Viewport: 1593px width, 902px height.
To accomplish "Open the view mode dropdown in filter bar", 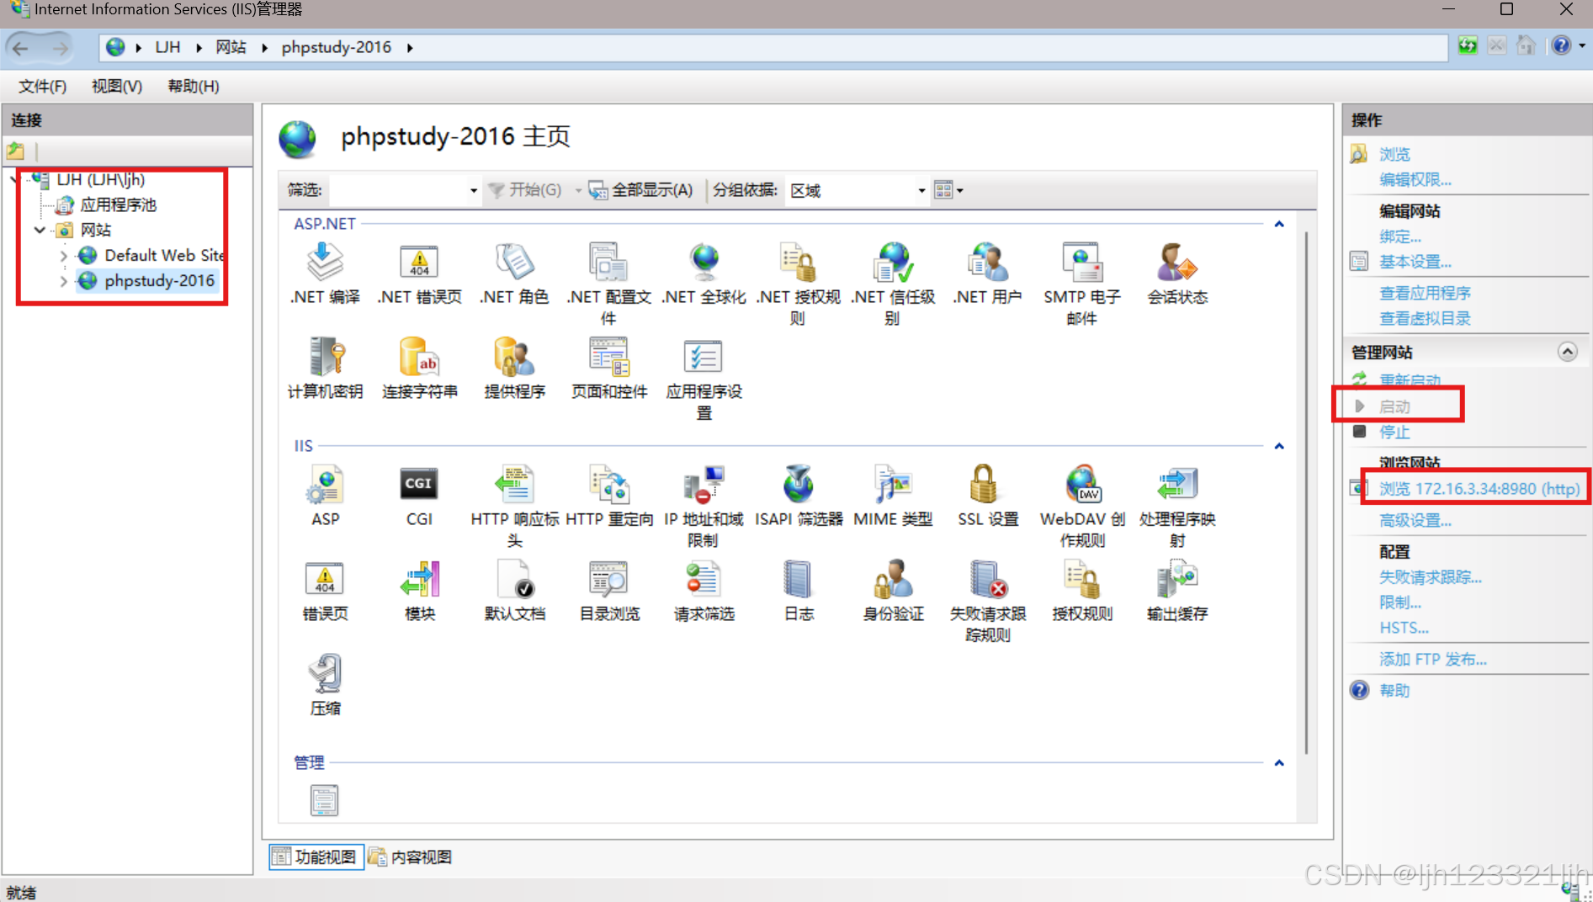I will tap(948, 190).
